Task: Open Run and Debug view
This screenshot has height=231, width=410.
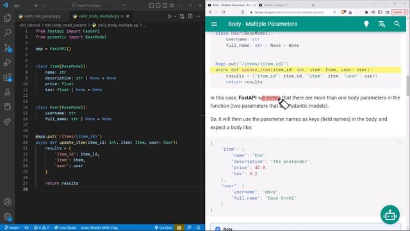Action: (x=7, y=62)
